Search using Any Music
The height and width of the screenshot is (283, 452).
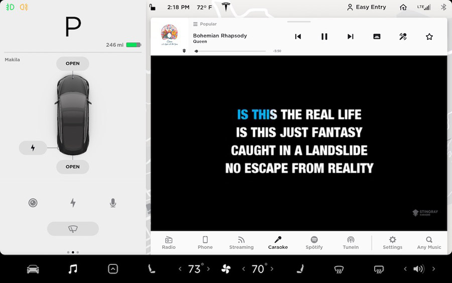tap(429, 243)
